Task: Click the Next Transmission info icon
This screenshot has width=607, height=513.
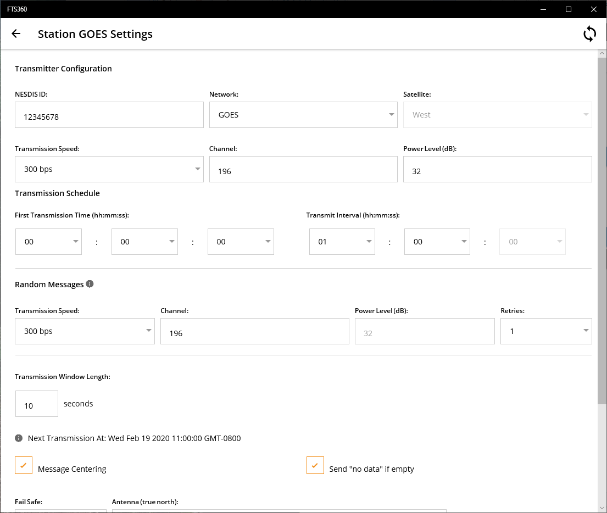Action: point(19,438)
